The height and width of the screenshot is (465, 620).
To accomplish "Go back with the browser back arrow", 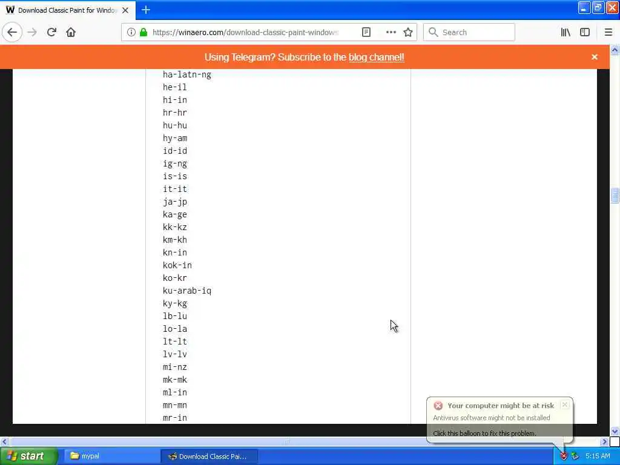I will pyautogui.click(x=12, y=33).
